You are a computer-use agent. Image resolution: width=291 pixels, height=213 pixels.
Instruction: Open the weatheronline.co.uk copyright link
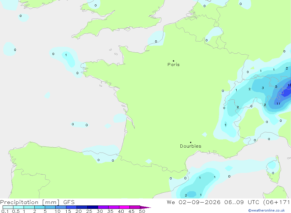click(267, 210)
